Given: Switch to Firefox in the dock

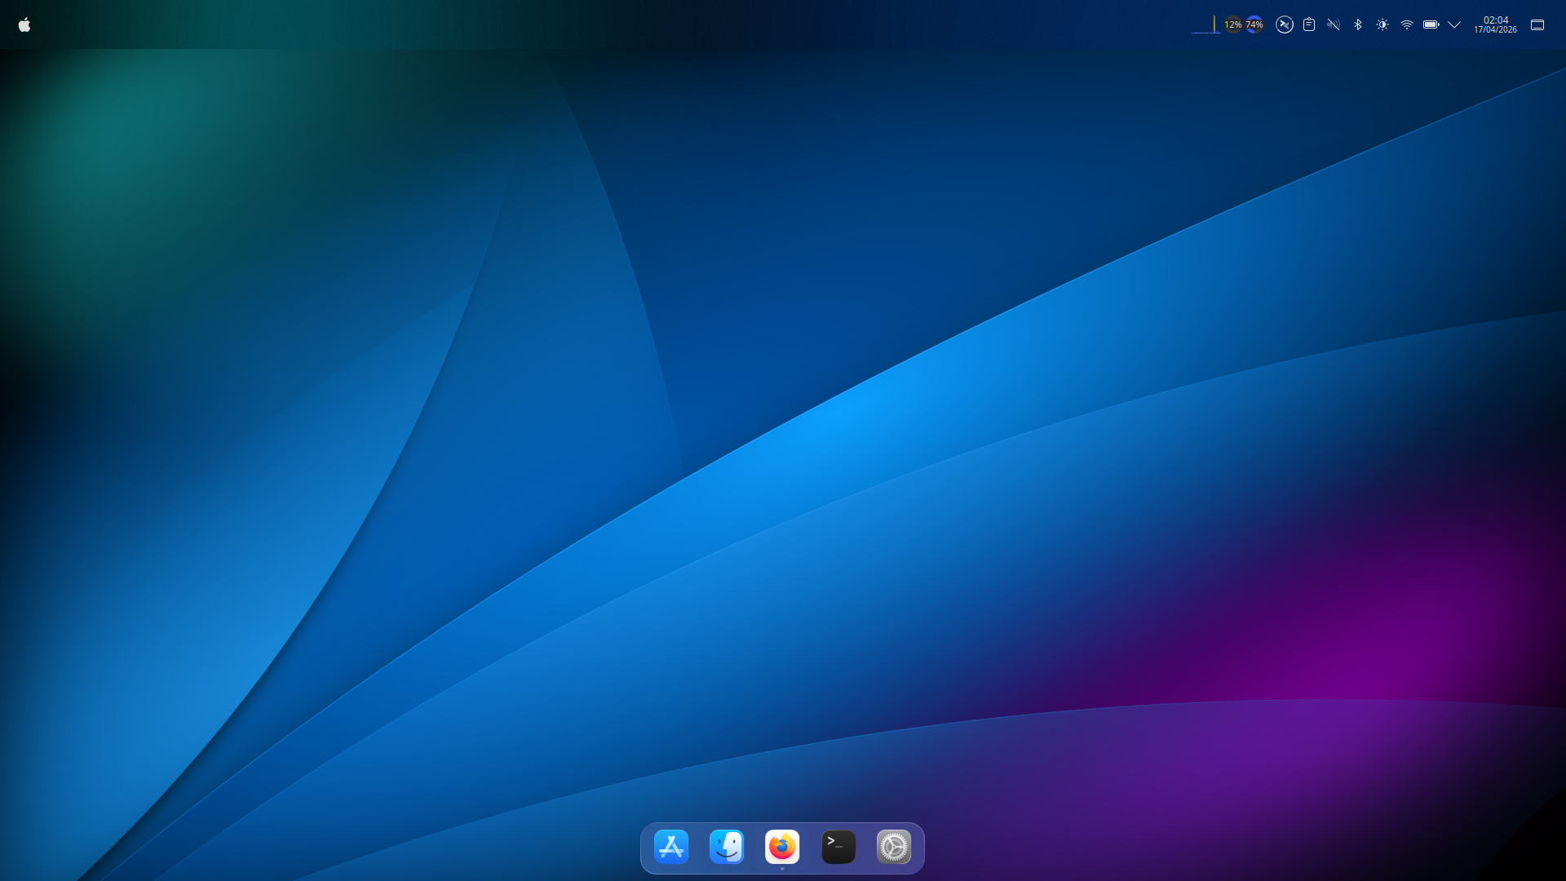Looking at the screenshot, I should pyautogui.click(x=782, y=848).
